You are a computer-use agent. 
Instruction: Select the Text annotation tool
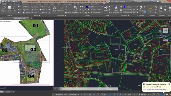click(x=55, y=9)
